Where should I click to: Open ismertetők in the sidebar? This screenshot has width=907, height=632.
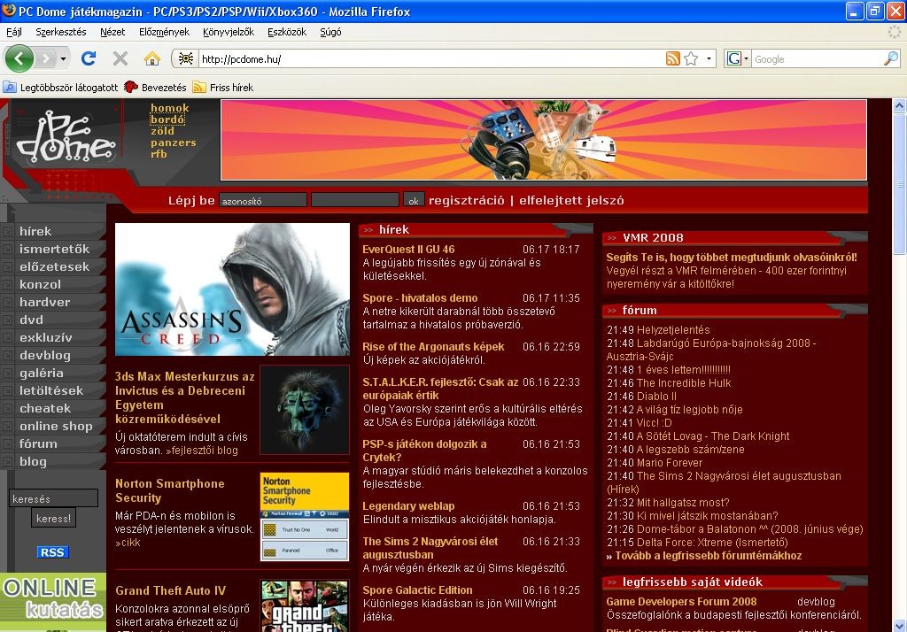coord(54,249)
